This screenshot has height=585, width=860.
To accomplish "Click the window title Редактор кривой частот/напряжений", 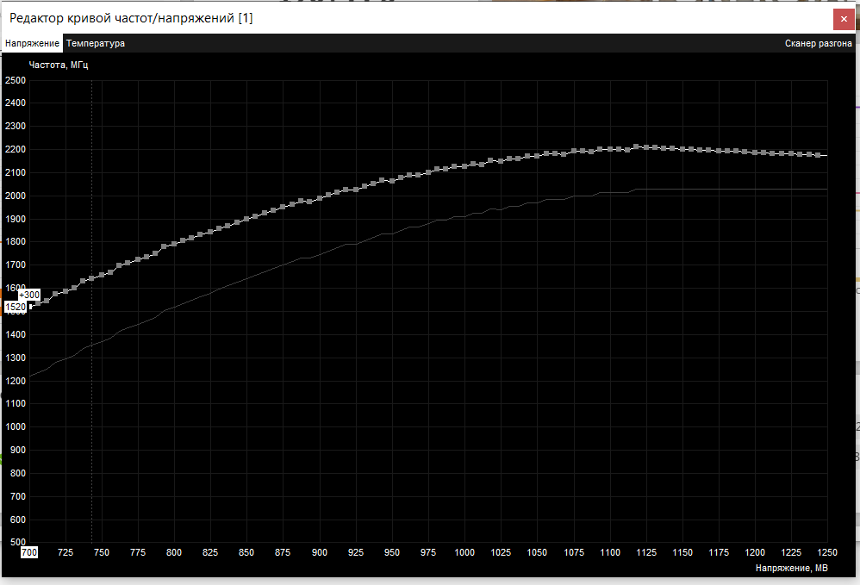I will tap(131, 18).
